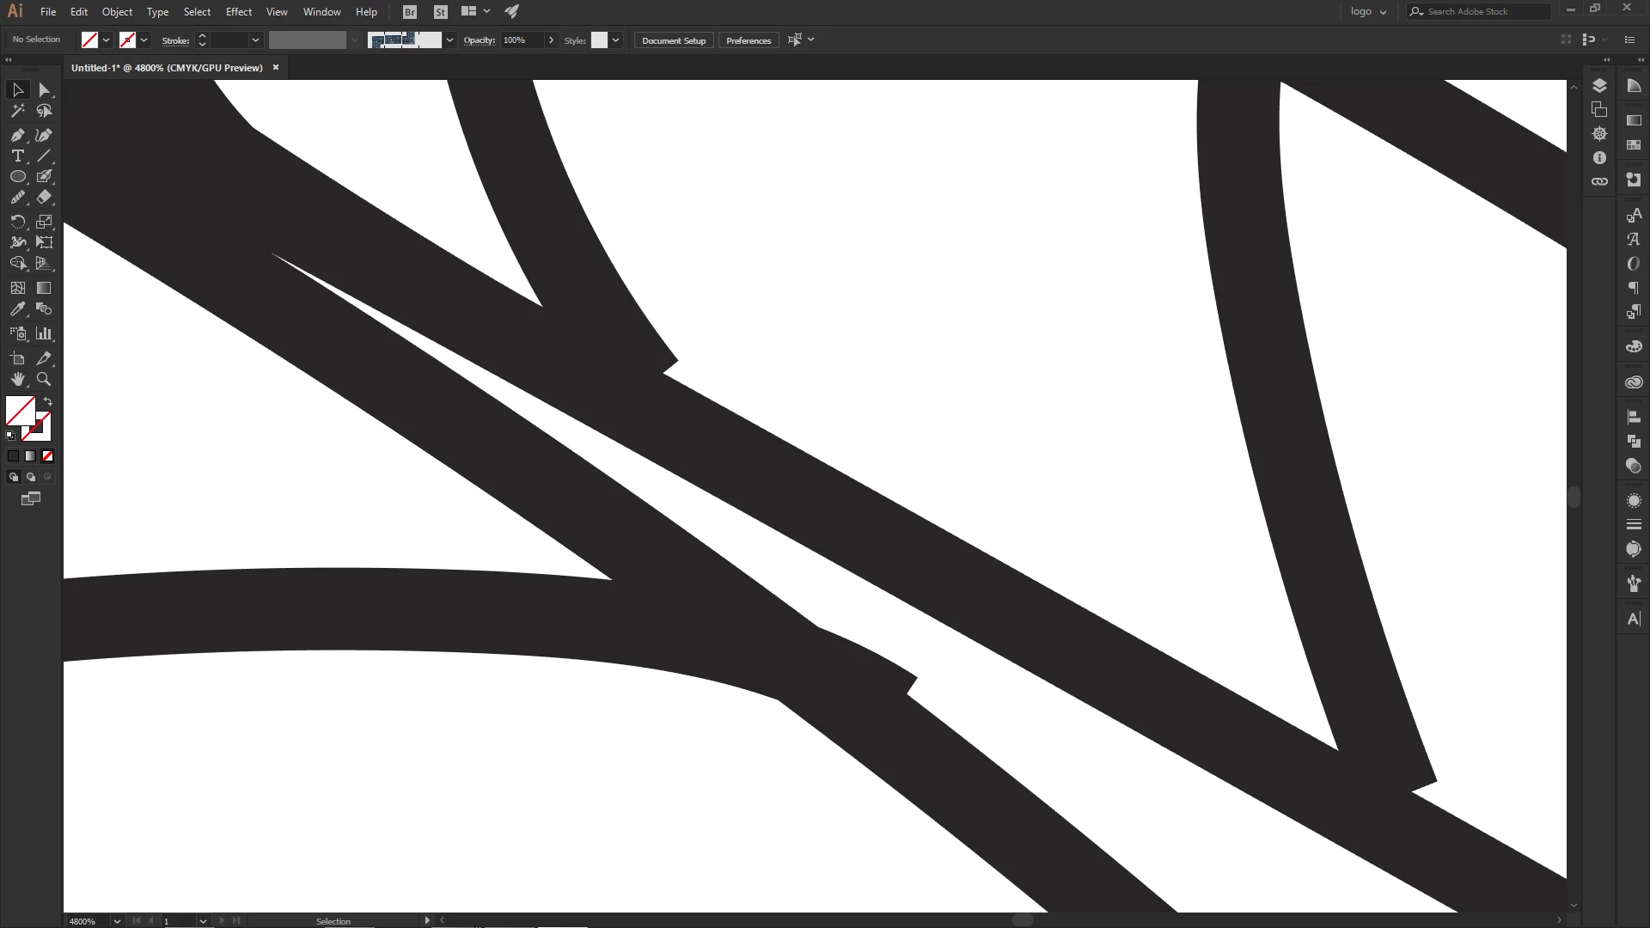Choose the Eraser tool
Image resolution: width=1650 pixels, height=928 pixels.
tap(45, 198)
